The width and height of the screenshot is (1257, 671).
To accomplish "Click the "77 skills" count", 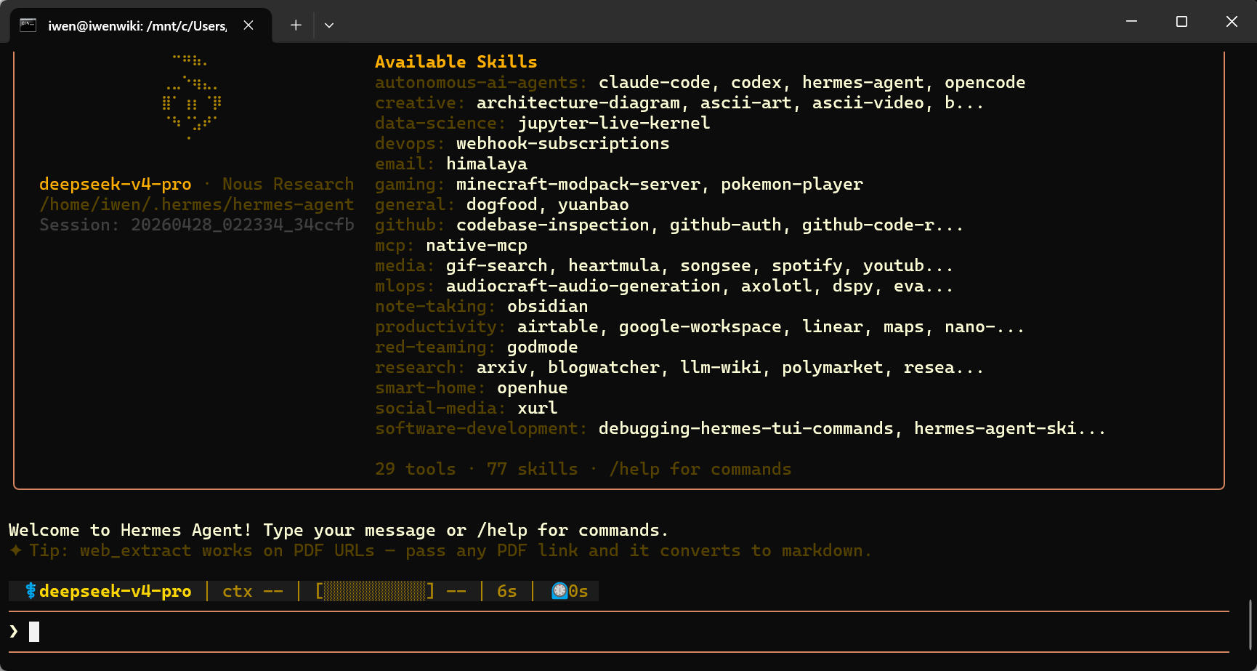I will pos(533,469).
